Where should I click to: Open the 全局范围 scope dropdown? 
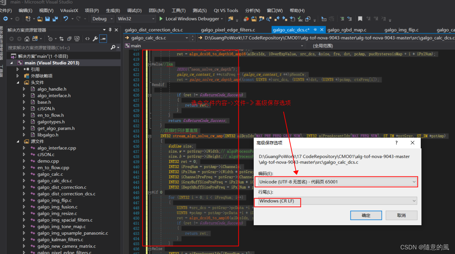pos(380,46)
